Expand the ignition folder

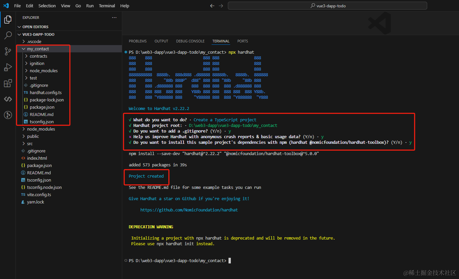[x=69, y=63]
